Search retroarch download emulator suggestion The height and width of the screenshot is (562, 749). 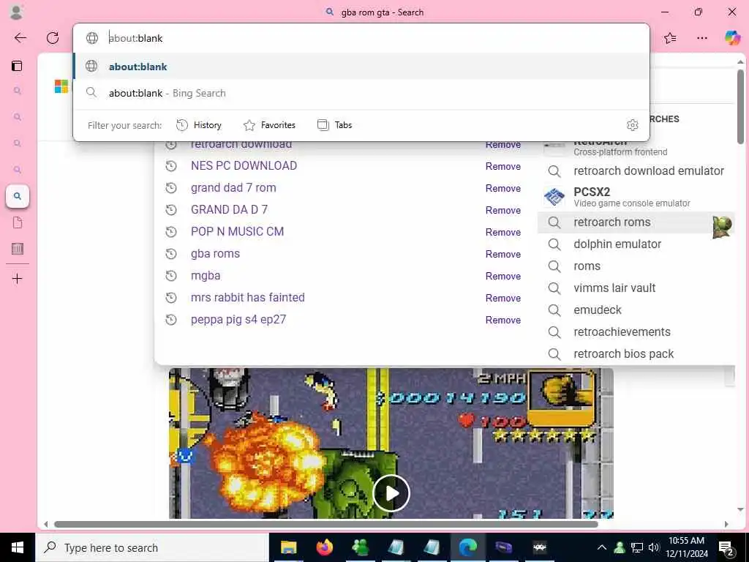tap(636, 171)
